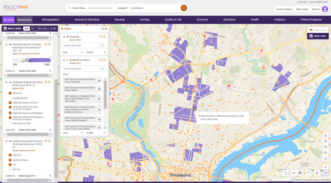
Task: Open the Custom Regions button
Action: pos(284,9)
